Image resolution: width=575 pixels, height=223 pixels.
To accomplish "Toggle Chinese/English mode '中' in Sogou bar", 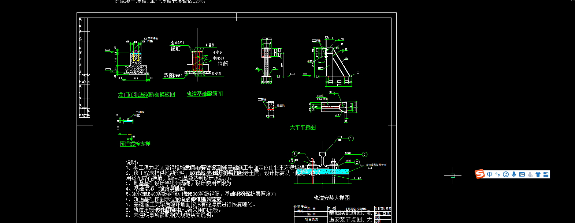I will [490, 174].
